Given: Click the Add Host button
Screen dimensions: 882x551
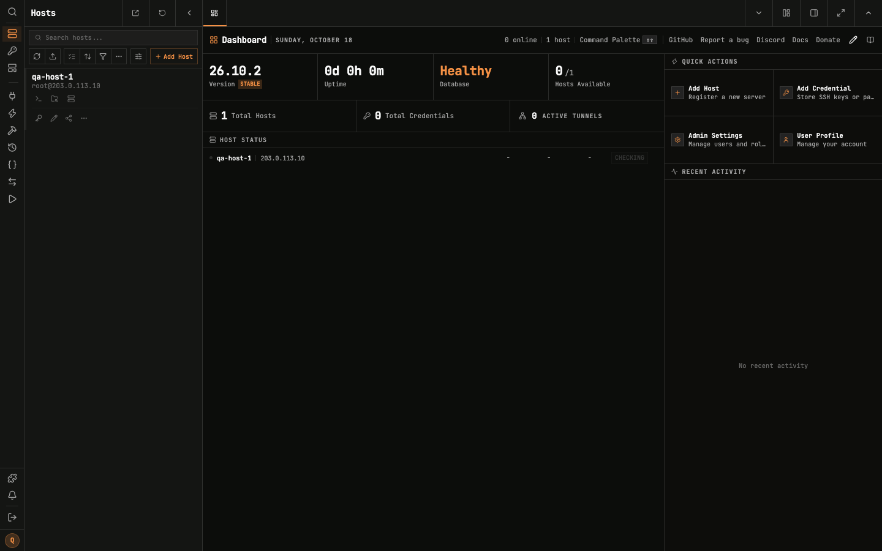Looking at the screenshot, I should point(174,56).
